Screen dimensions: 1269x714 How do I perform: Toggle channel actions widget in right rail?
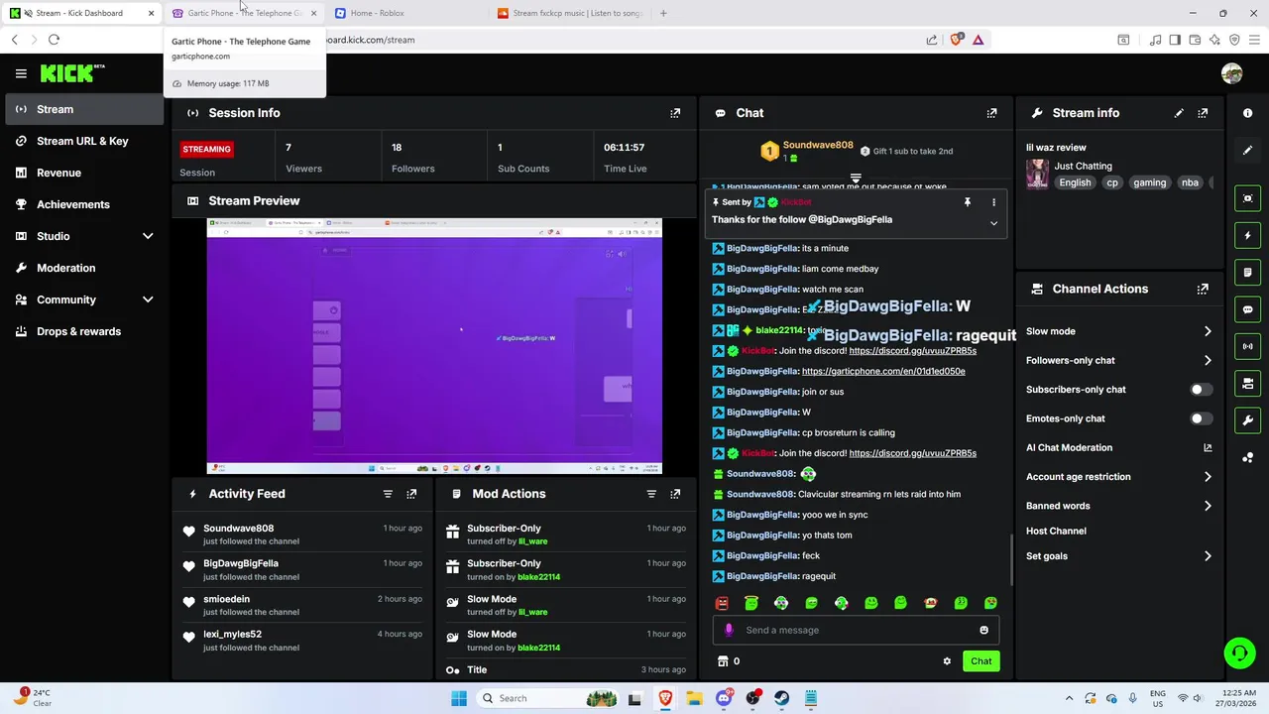[x=1248, y=383]
